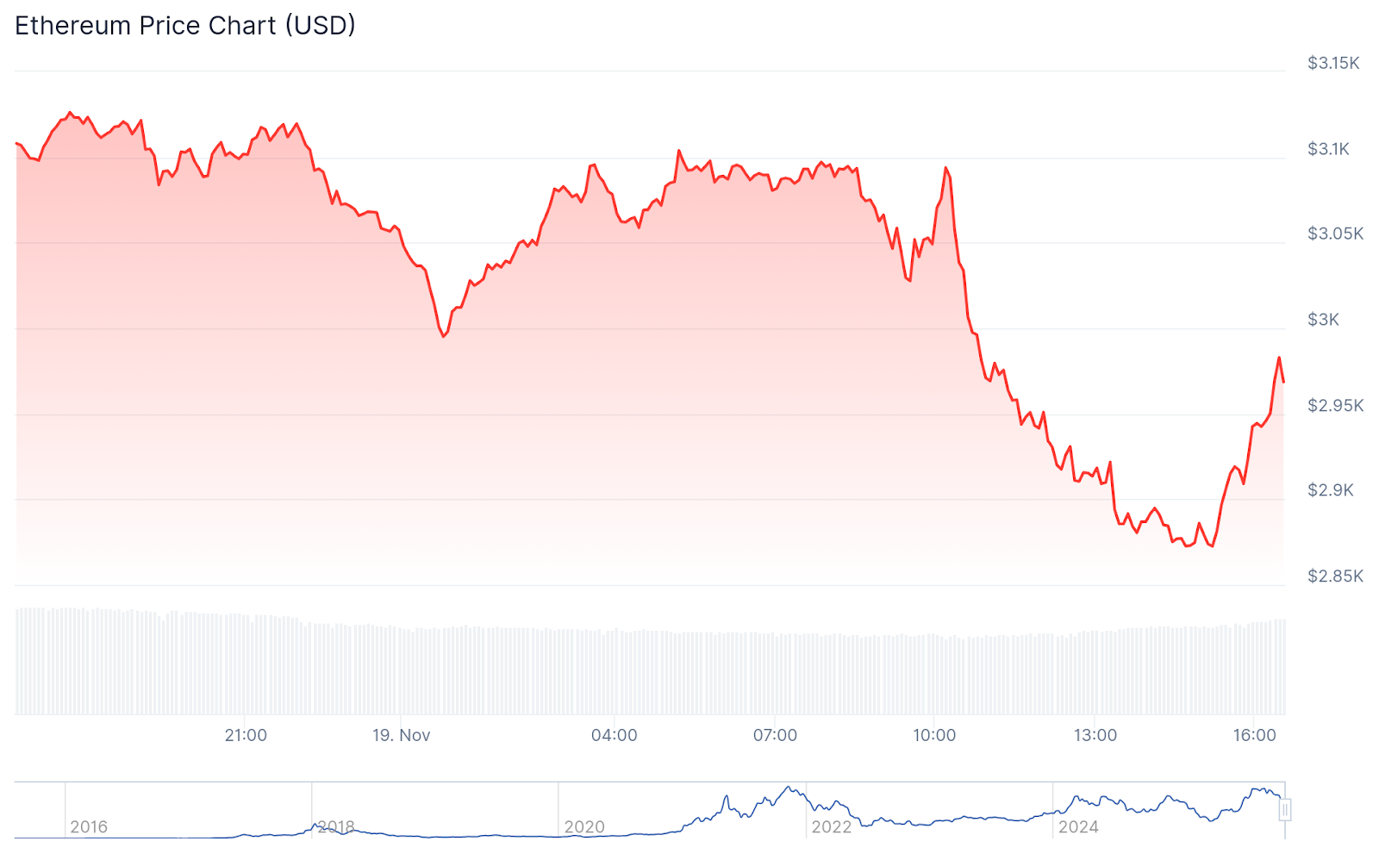Viewport: 1379px width, 860px height.
Task: Click the $3.1K price axis label
Action: (1328, 149)
